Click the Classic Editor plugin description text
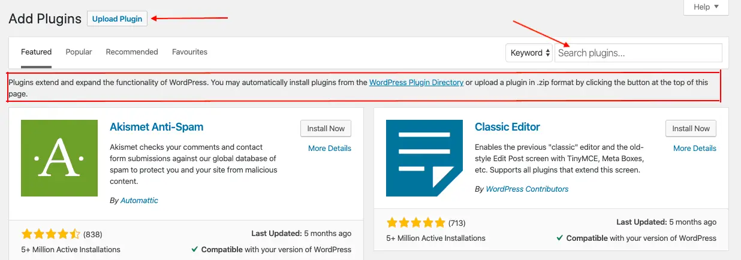This screenshot has height=260, width=741. pyautogui.click(x=559, y=158)
